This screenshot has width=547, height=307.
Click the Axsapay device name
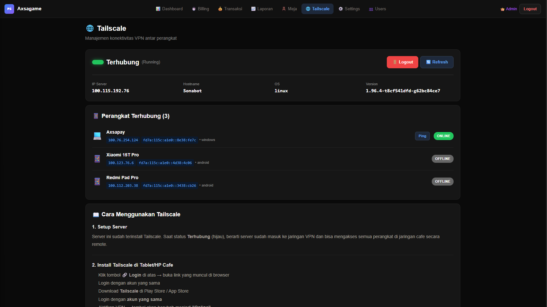click(116, 132)
